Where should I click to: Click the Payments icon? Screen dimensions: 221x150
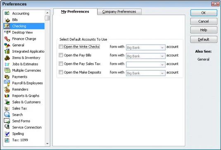[7, 77]
